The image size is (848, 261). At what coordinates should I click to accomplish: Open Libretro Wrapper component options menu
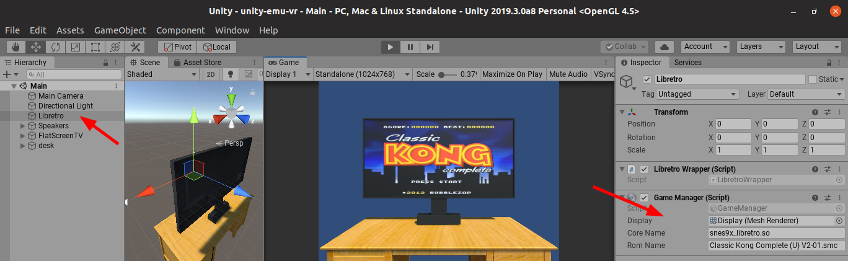840,169
